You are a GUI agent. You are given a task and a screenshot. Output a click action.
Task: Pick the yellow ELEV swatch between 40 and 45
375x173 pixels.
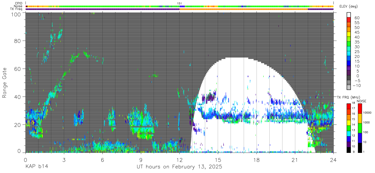click(x=349, y=34)
